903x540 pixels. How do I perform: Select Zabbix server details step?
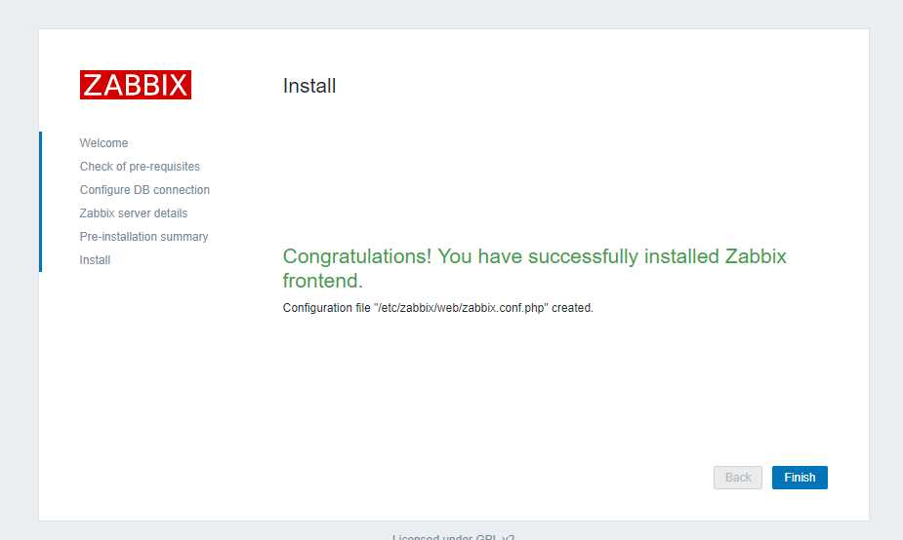coord(134,213)
